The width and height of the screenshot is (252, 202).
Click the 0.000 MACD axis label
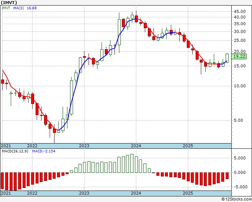pyautogui.click(x=240, y=172)
